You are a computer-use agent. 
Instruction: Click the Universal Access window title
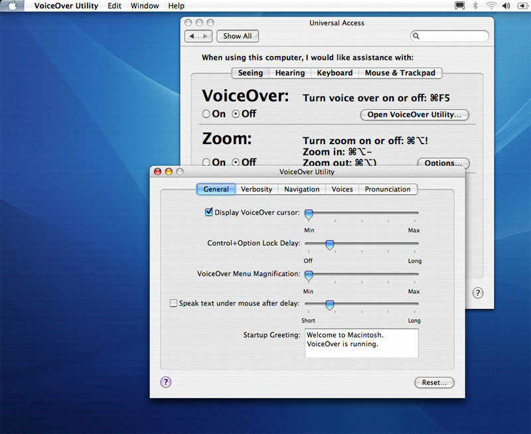point(337,23)
